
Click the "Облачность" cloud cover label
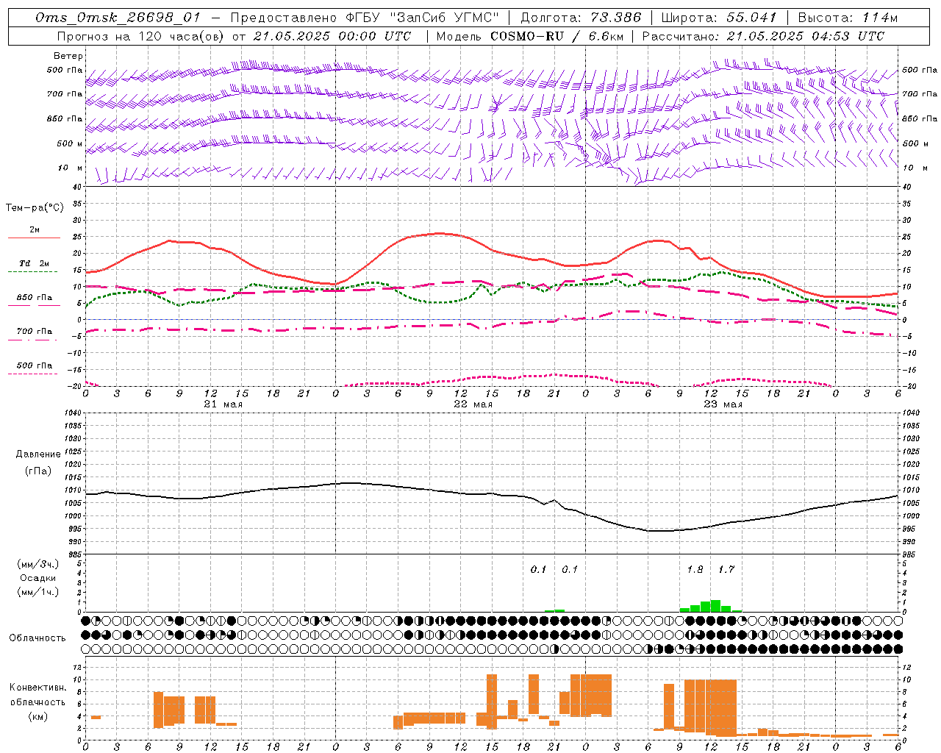(37, 638)
